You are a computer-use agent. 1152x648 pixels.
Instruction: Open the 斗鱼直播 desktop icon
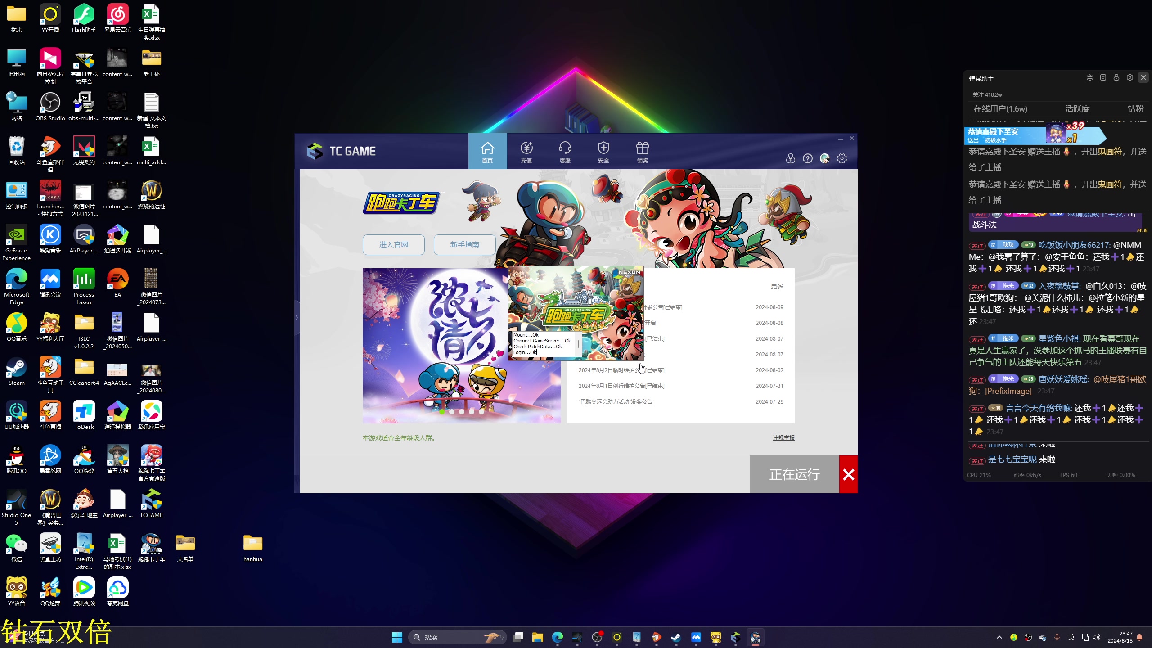click(x=50, y=416)
